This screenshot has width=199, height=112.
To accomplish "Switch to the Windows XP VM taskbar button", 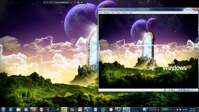I will (x=127, y=110).
